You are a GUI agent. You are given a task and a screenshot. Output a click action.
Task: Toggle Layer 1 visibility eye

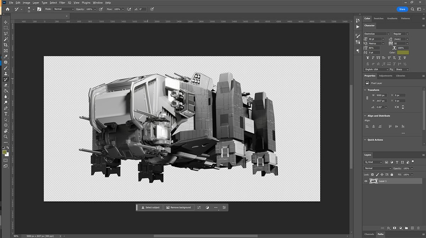[x=366, y=181]
